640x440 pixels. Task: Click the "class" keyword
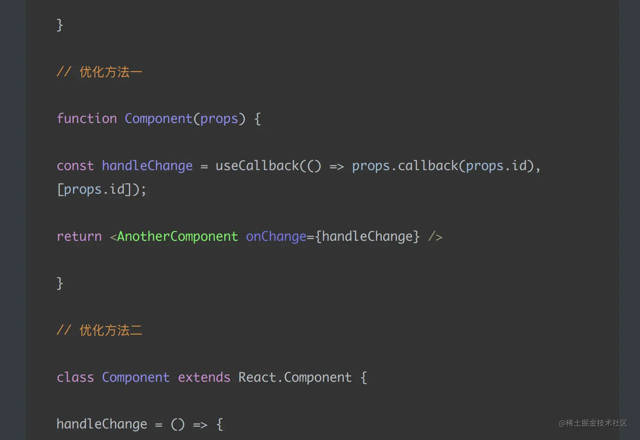pyautogui.click(x=75, y=377)
